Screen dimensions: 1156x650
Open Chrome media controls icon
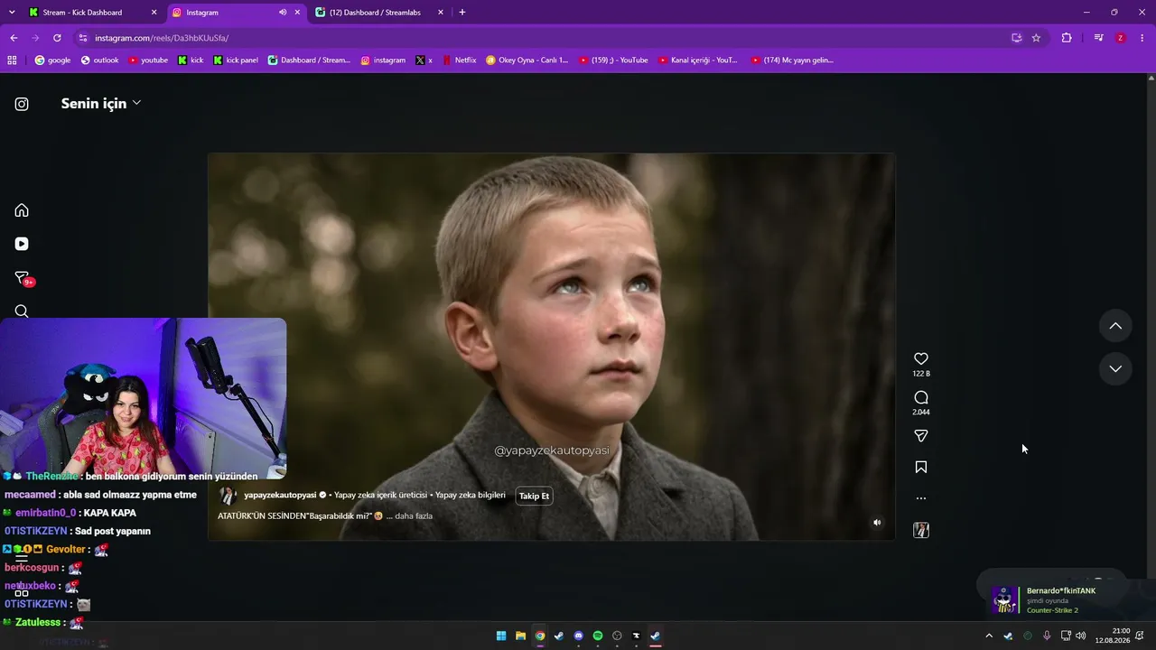click(1098, 38)
